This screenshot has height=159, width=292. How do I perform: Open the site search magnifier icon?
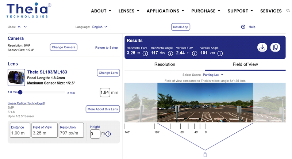(288, 11)
